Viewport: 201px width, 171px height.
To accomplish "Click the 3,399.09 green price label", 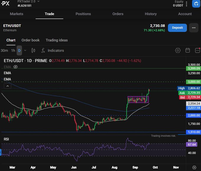I will pos(193,69).
